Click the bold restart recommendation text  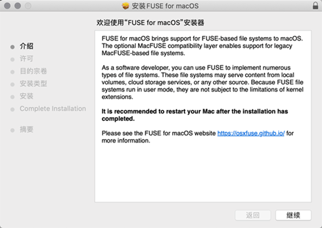point(195,115)
